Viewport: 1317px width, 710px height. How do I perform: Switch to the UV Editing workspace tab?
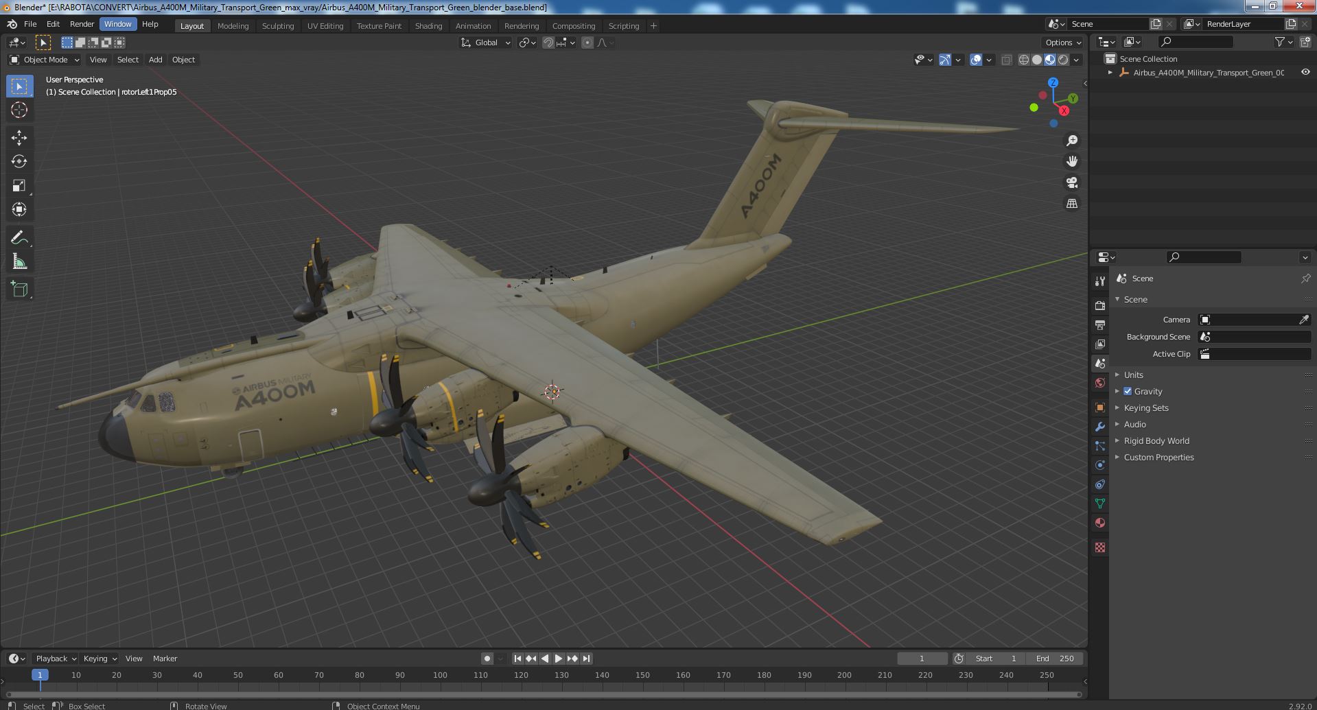tap(325, 26)
